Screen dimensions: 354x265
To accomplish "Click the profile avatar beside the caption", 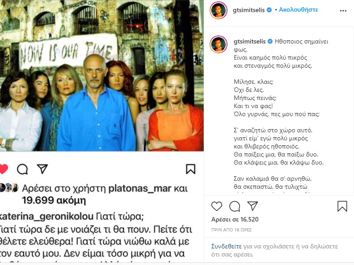I will [x=219, y=44].
